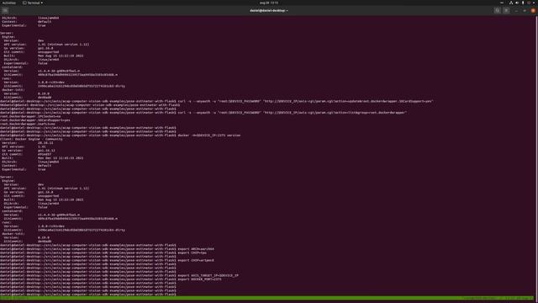The height and width of the screenshot is (303, 538).
Task: Open the system menu power arrow
Action: pyautogui.click(x=534, y=3)
